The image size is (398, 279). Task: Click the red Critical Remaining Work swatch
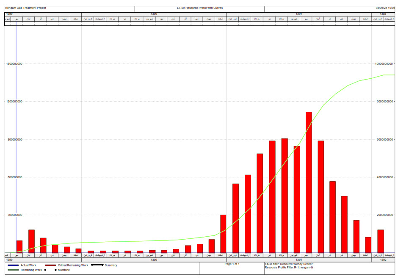(x=50, y=265)
